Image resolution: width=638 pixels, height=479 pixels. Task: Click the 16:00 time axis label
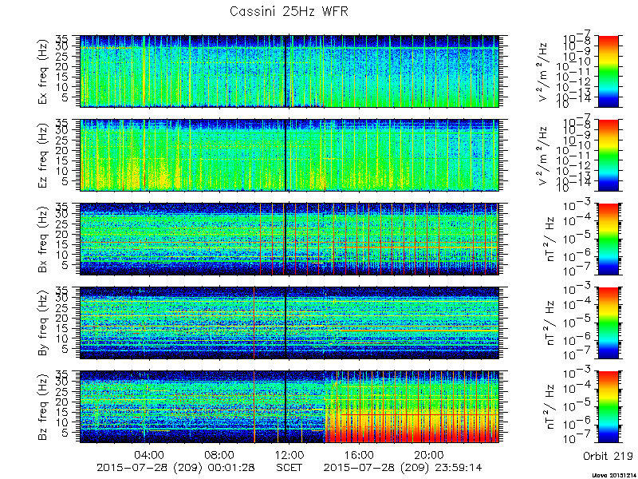[360, 454]
